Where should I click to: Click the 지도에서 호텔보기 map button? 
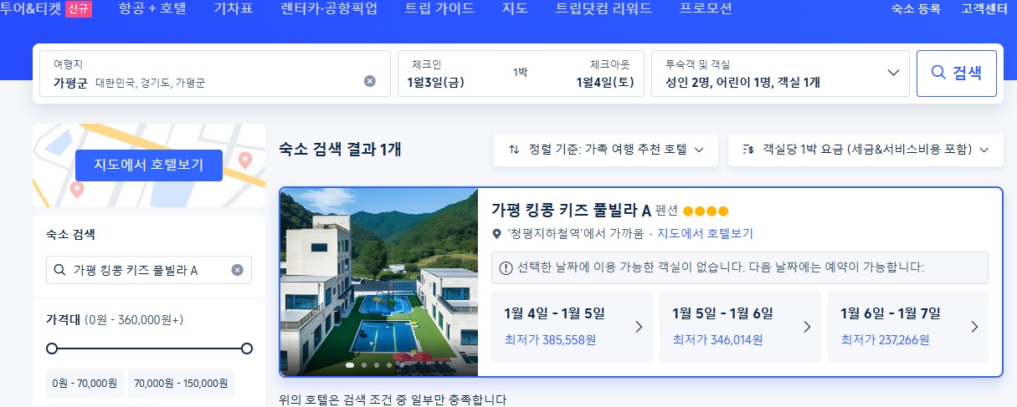148,165
